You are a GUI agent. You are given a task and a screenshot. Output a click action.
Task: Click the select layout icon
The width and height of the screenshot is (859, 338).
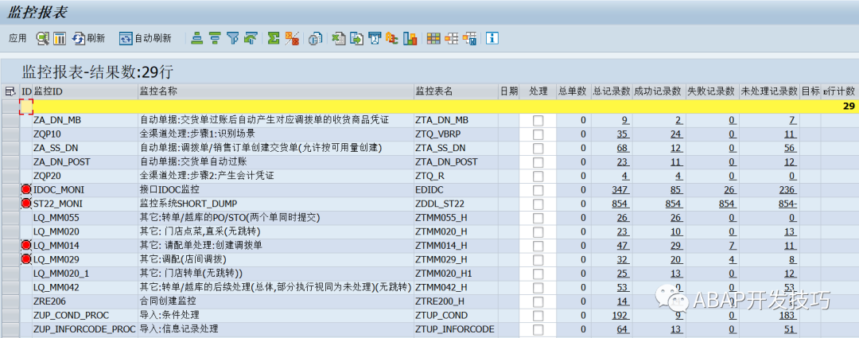coord(452,38)
